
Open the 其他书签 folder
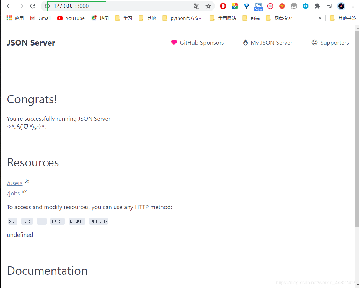[x=343, y=18]
